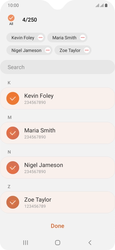Tap the Home navigation icon
The image size is (115, 250).
57,243
